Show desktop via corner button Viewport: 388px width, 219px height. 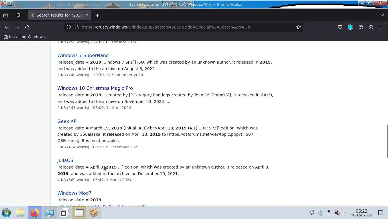coord(381,213)
